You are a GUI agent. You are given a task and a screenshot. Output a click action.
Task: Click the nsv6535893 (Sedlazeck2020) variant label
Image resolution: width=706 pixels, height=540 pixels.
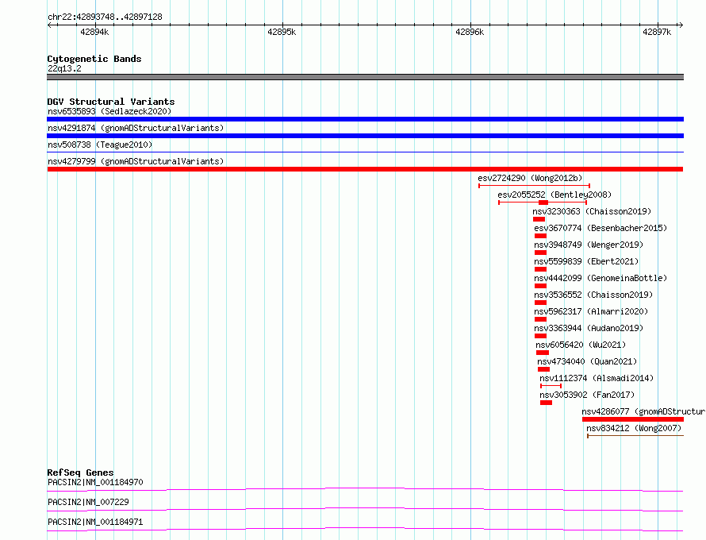[x=109, y=111]
